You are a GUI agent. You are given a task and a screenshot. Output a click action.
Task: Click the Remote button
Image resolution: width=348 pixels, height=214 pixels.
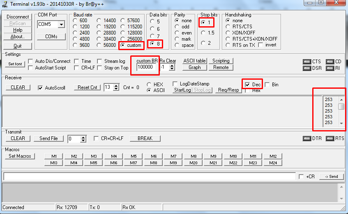coord(221,67)
